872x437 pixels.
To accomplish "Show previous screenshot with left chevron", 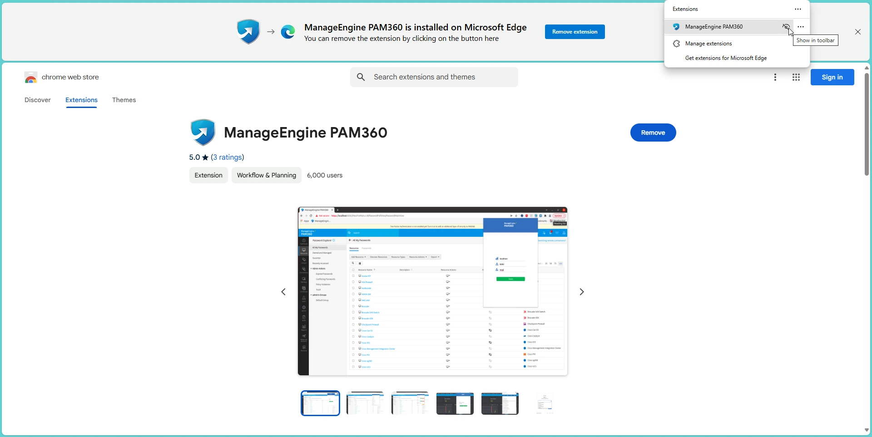I will point(283,292).
